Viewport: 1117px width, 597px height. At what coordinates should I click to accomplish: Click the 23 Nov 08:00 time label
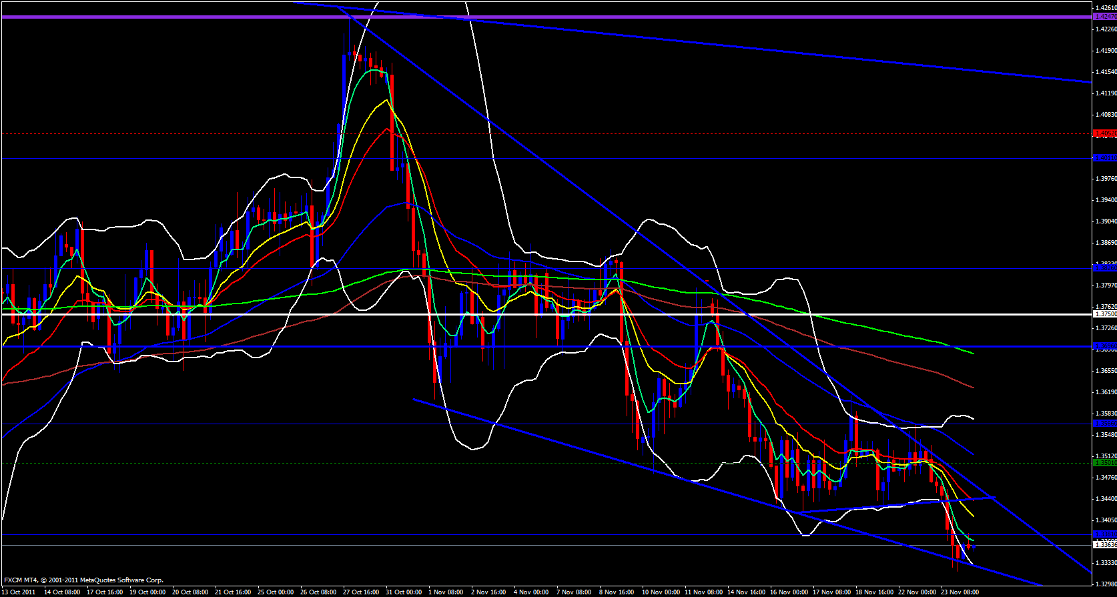click(960, 592)
